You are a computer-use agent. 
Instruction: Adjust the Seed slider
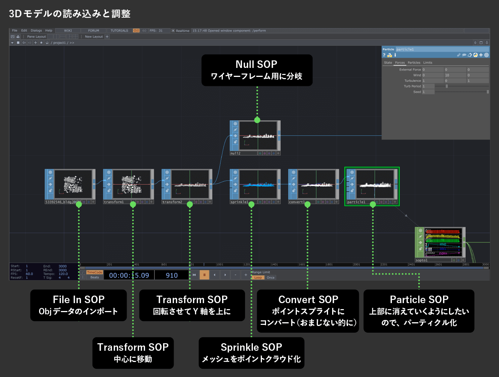462,92
